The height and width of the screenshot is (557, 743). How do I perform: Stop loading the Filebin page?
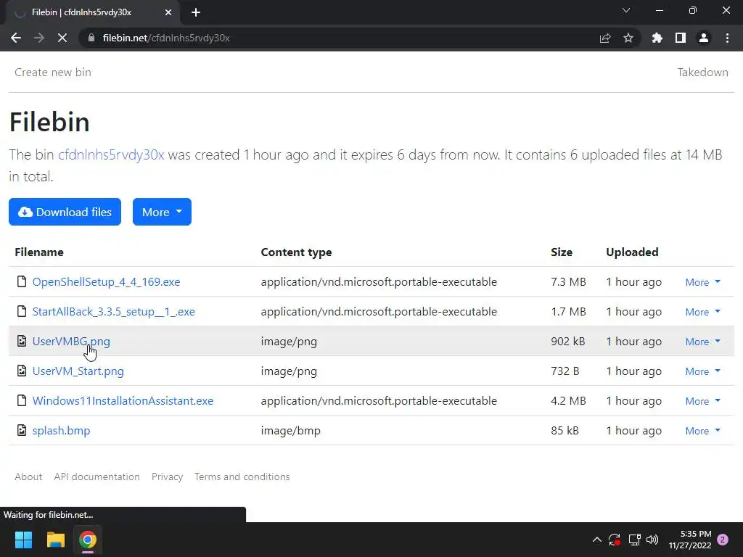click(x=62, y=38)
